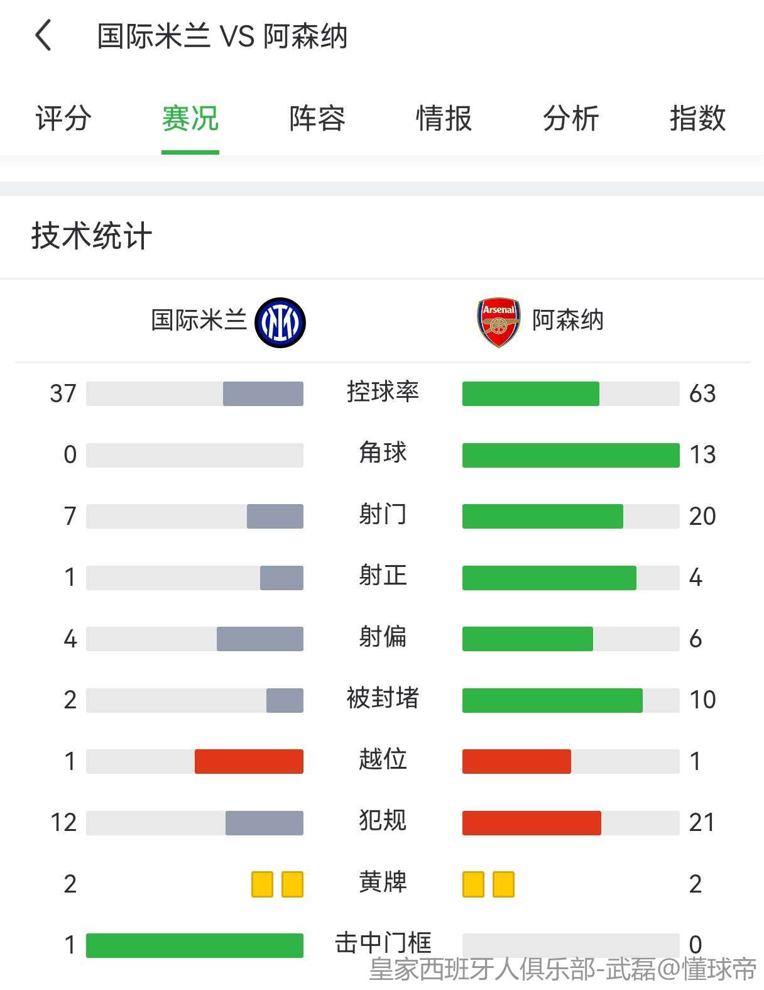Tap the 技术统计 section heading
Viewport: 764px width, 990px height.
coord(92,236)
